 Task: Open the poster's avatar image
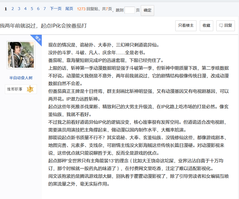tap(21, 55)
